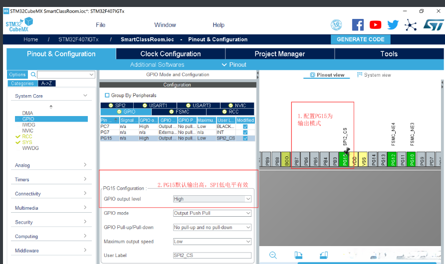Rotate pinout clockwise icon

(298, 255)
